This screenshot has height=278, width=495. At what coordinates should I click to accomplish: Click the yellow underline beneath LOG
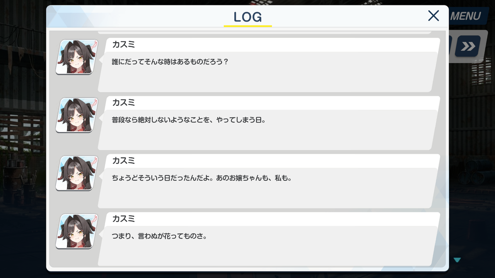[248, 26]
